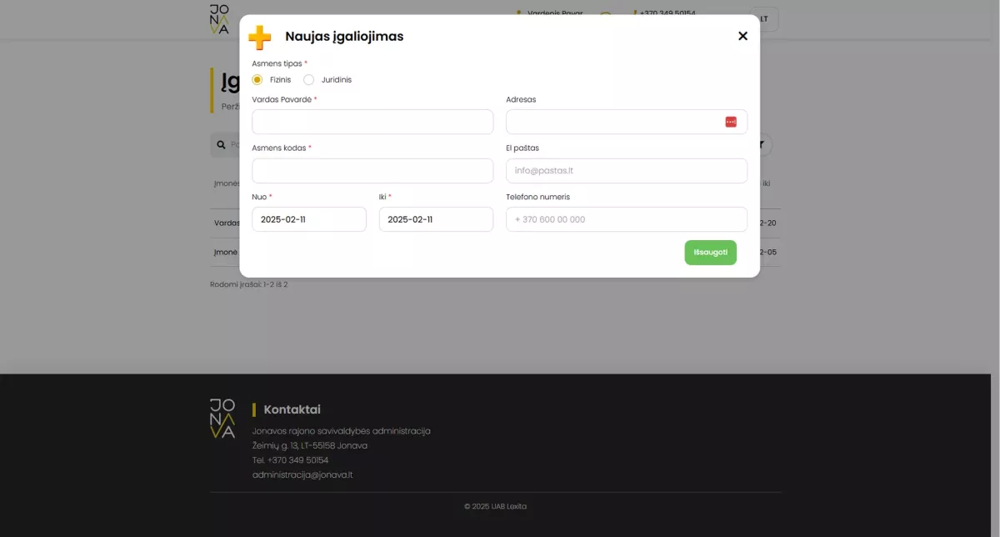Select the Fizinis person type radio button
Viewport: 1000px width, 537px height.
[x=257, y=79]
